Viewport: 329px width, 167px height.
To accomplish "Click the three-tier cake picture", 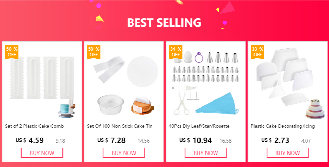I will [315, 109].
